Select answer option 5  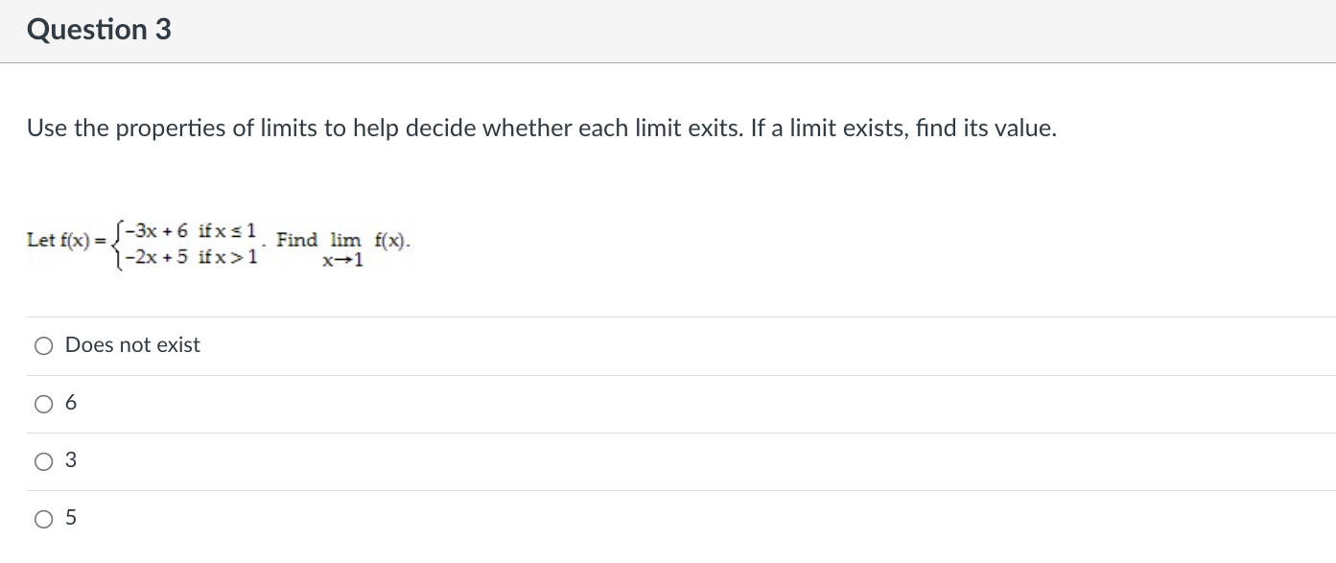tap(43, 518)
